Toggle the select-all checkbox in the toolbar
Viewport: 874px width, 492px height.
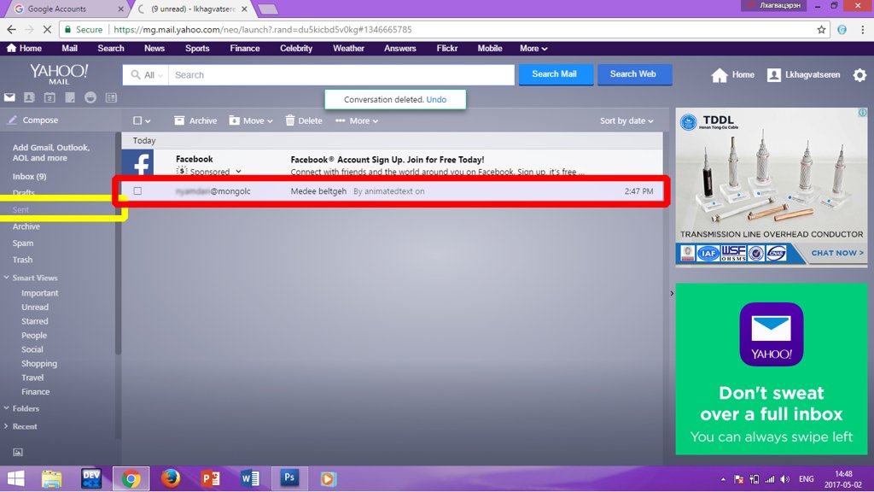(137, 121)
